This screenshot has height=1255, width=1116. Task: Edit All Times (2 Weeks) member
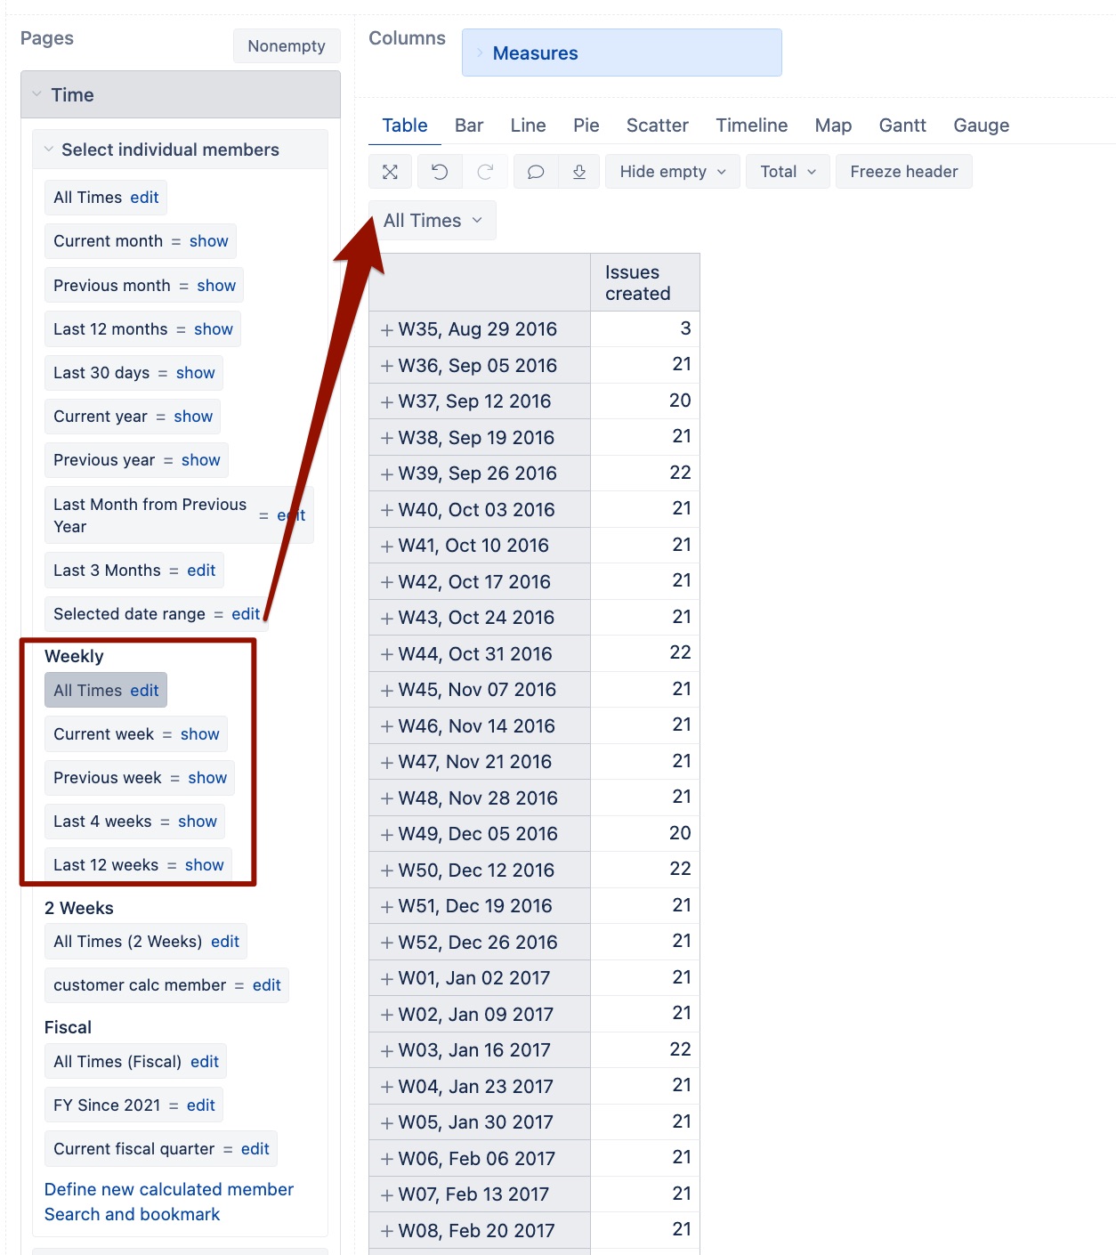click(225, 942)
